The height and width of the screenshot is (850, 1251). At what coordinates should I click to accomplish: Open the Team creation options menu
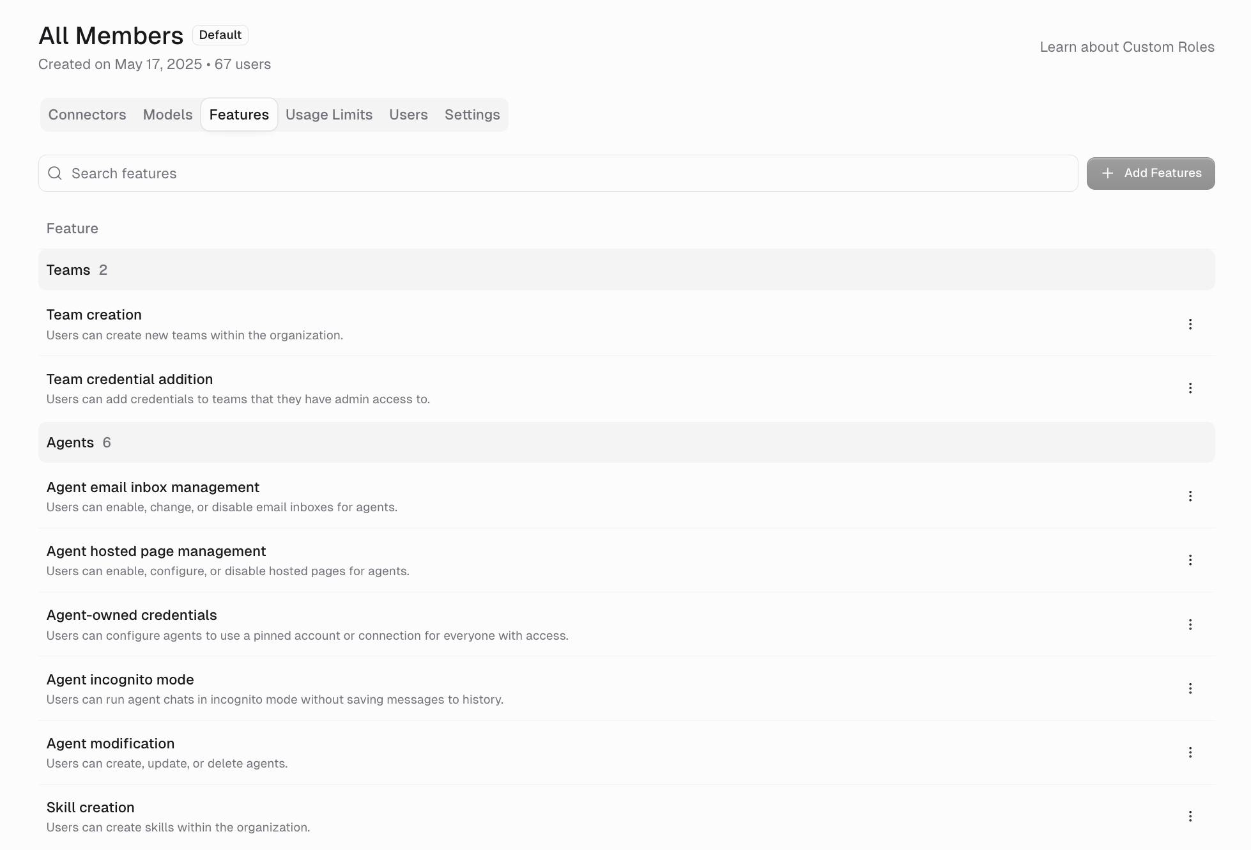click(x=1190, y=325)
